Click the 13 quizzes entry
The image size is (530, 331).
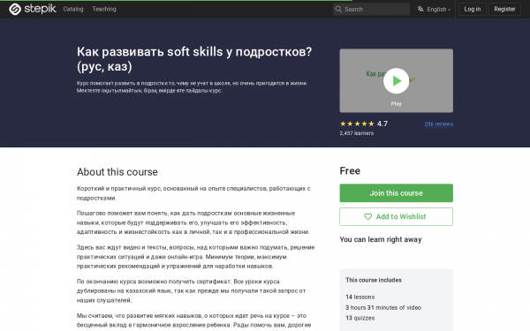360,318
